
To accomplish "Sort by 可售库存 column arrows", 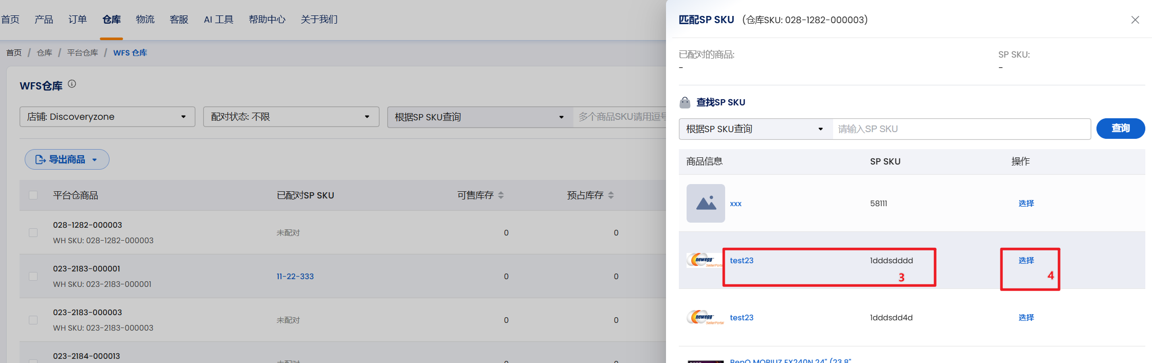I will (501, 195).
